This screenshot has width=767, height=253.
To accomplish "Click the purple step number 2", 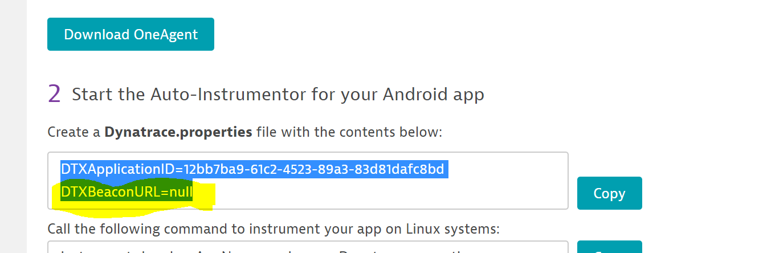I will [x=54, y=94].
